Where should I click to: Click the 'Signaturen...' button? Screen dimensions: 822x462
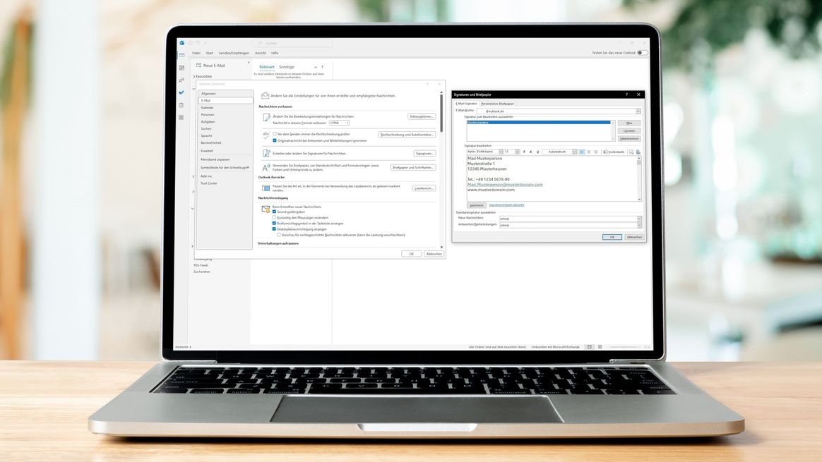(x=424, y=153)
